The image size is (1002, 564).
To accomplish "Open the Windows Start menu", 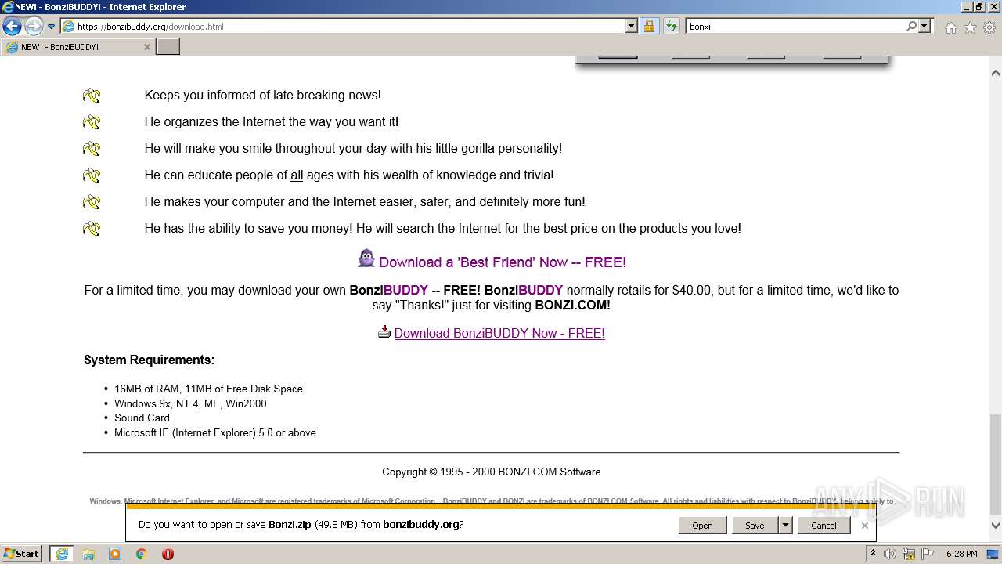I will coord(22,554).
